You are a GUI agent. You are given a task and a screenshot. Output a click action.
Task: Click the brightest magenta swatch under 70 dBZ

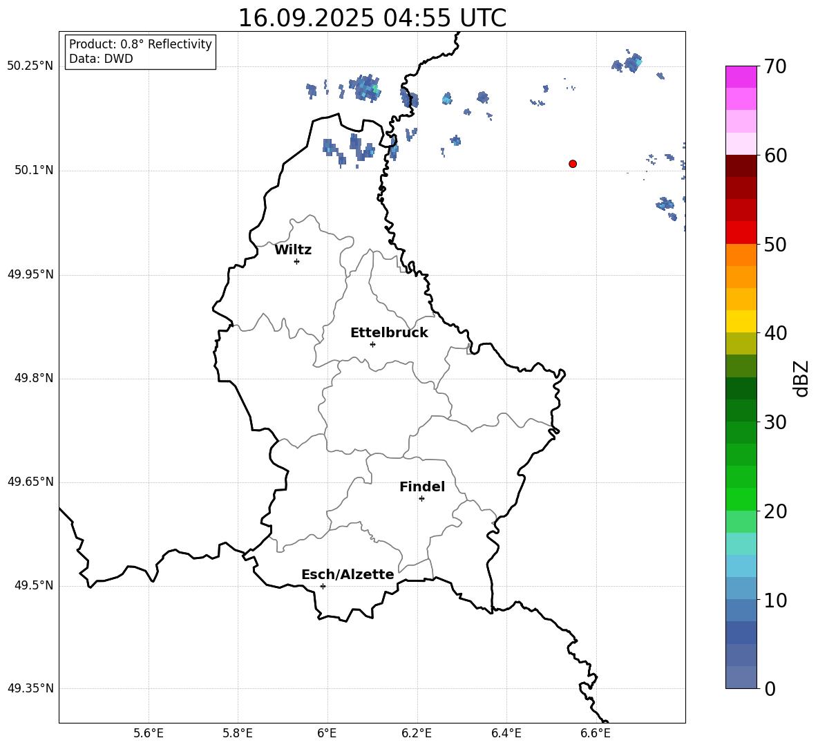pyautogui.click(x=741, y=77)
